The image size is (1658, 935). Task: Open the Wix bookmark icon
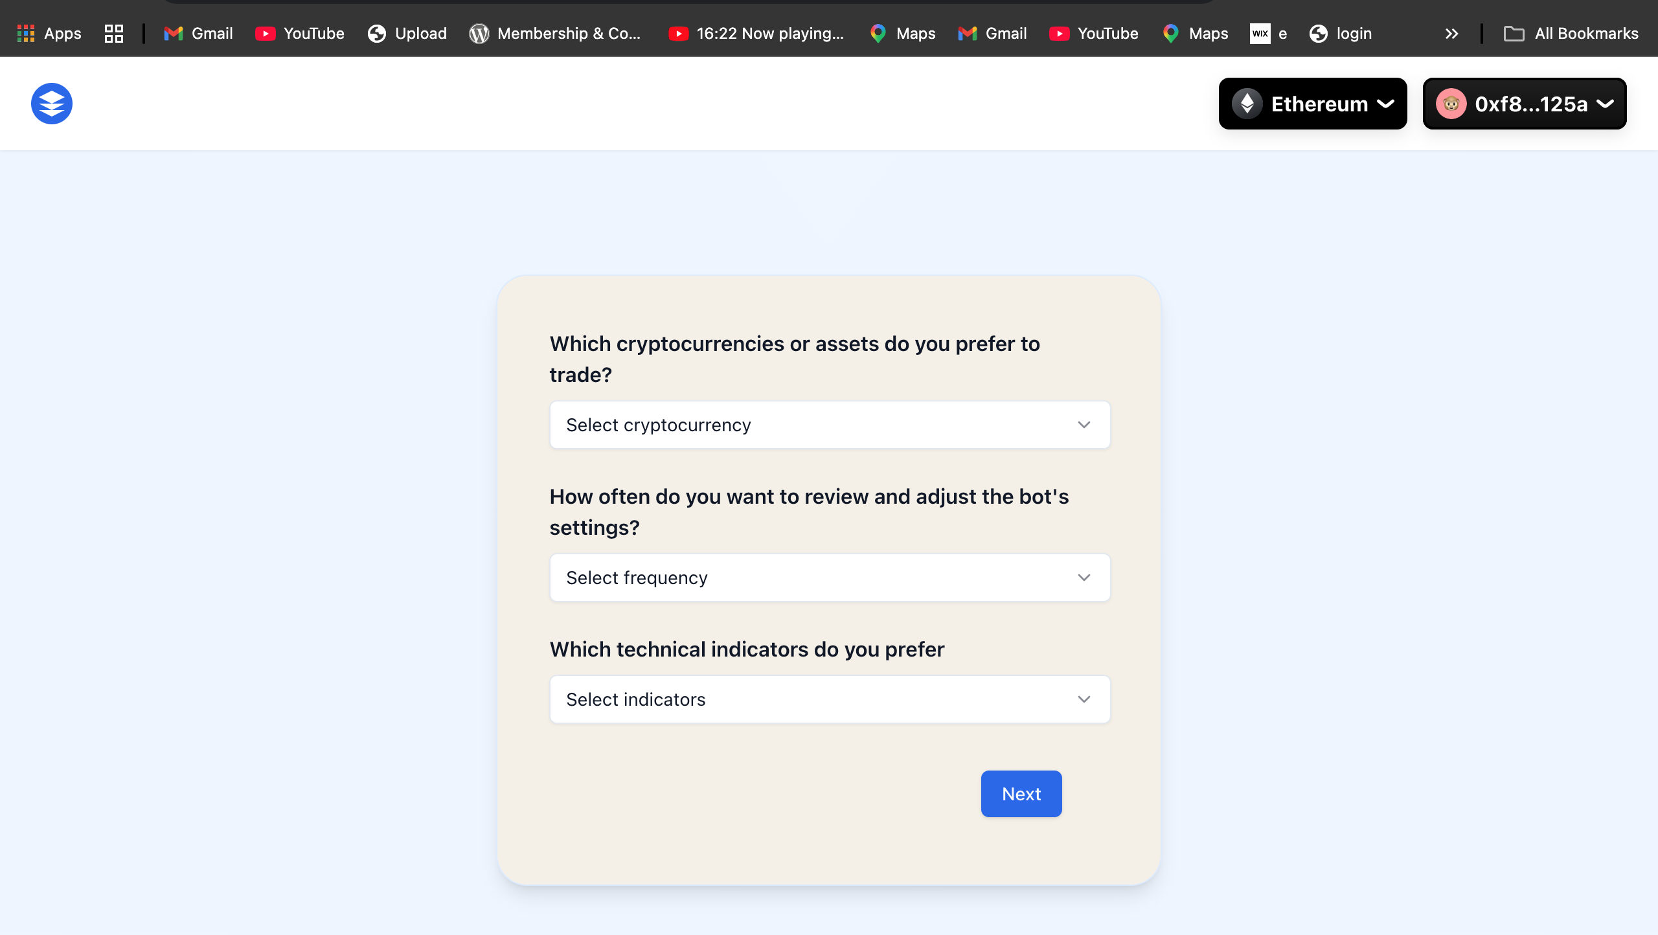tap(1260, 34)
